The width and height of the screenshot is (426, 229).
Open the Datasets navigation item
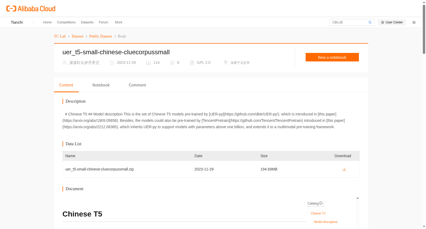pyautogui.click(x=87, y=22)
